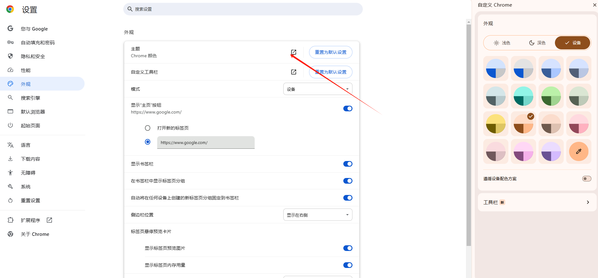Click the About Chrome icon
Image resolution: width=598 pixels, height=278 pixels.
click(x=10, y=234)
